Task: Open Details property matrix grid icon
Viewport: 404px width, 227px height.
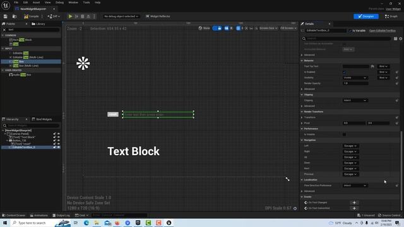Action: click(x=396, y=38)
